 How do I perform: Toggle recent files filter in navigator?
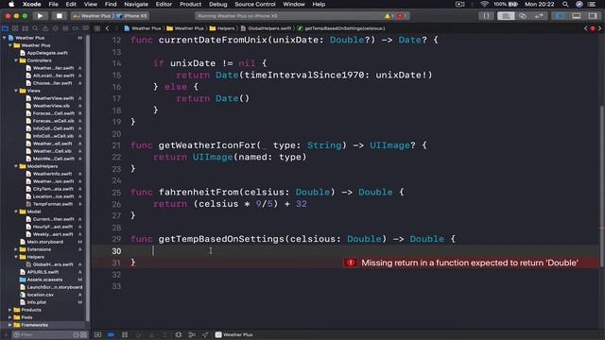(x=76, y=334)
